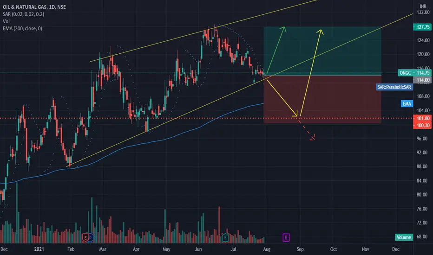Viewport: 433px width, 255px height.
Task: Click the 127.75 target price label
Action: pos(422,27)
